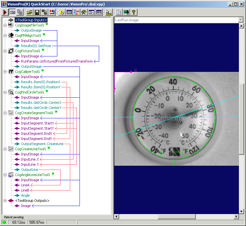Select the CogFindCircleTool1 tree item

click(29, 92)
